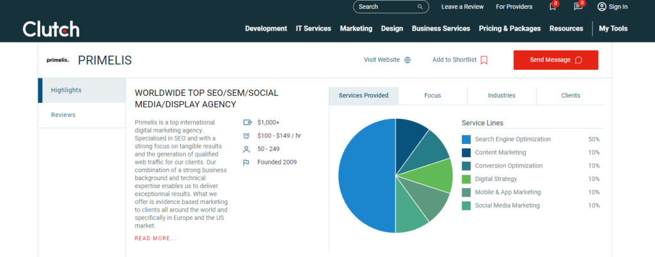The image size is (655, 257).
Task: Click the PRIMELIS company name heading
Action: [x=105, y=61]
